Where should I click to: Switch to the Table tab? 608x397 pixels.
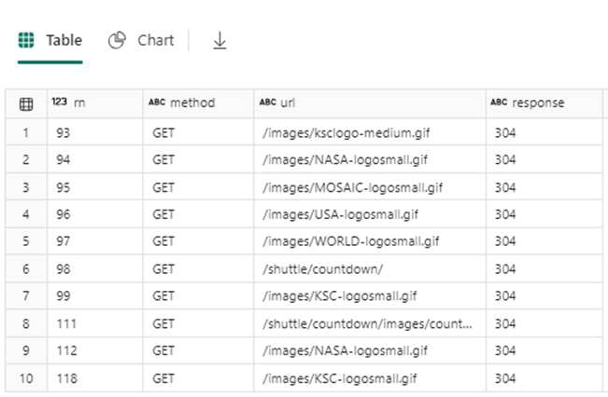tap(64, 41)
